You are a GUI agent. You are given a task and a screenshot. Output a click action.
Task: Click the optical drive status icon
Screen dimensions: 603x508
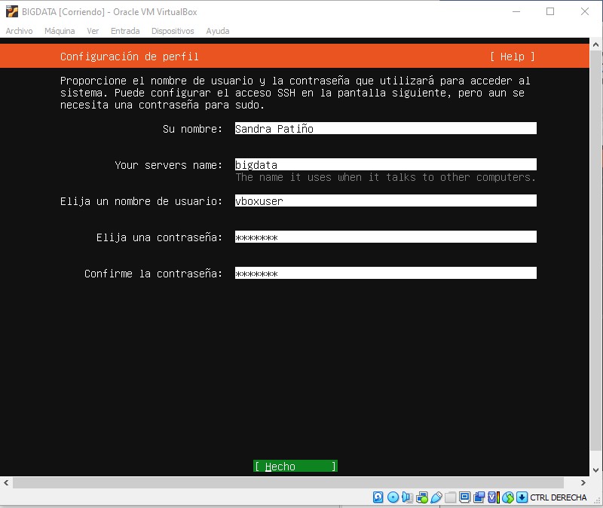[x=391, y=497]
